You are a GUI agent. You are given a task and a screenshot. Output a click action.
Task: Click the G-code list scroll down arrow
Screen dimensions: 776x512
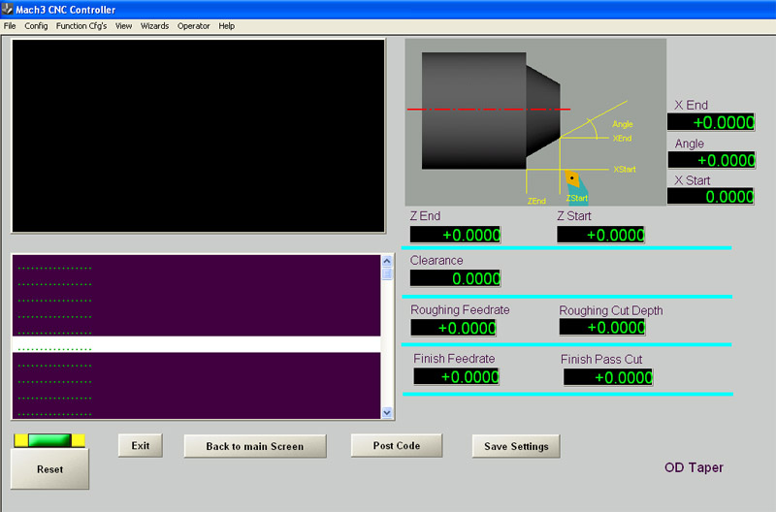click(388, 412)
